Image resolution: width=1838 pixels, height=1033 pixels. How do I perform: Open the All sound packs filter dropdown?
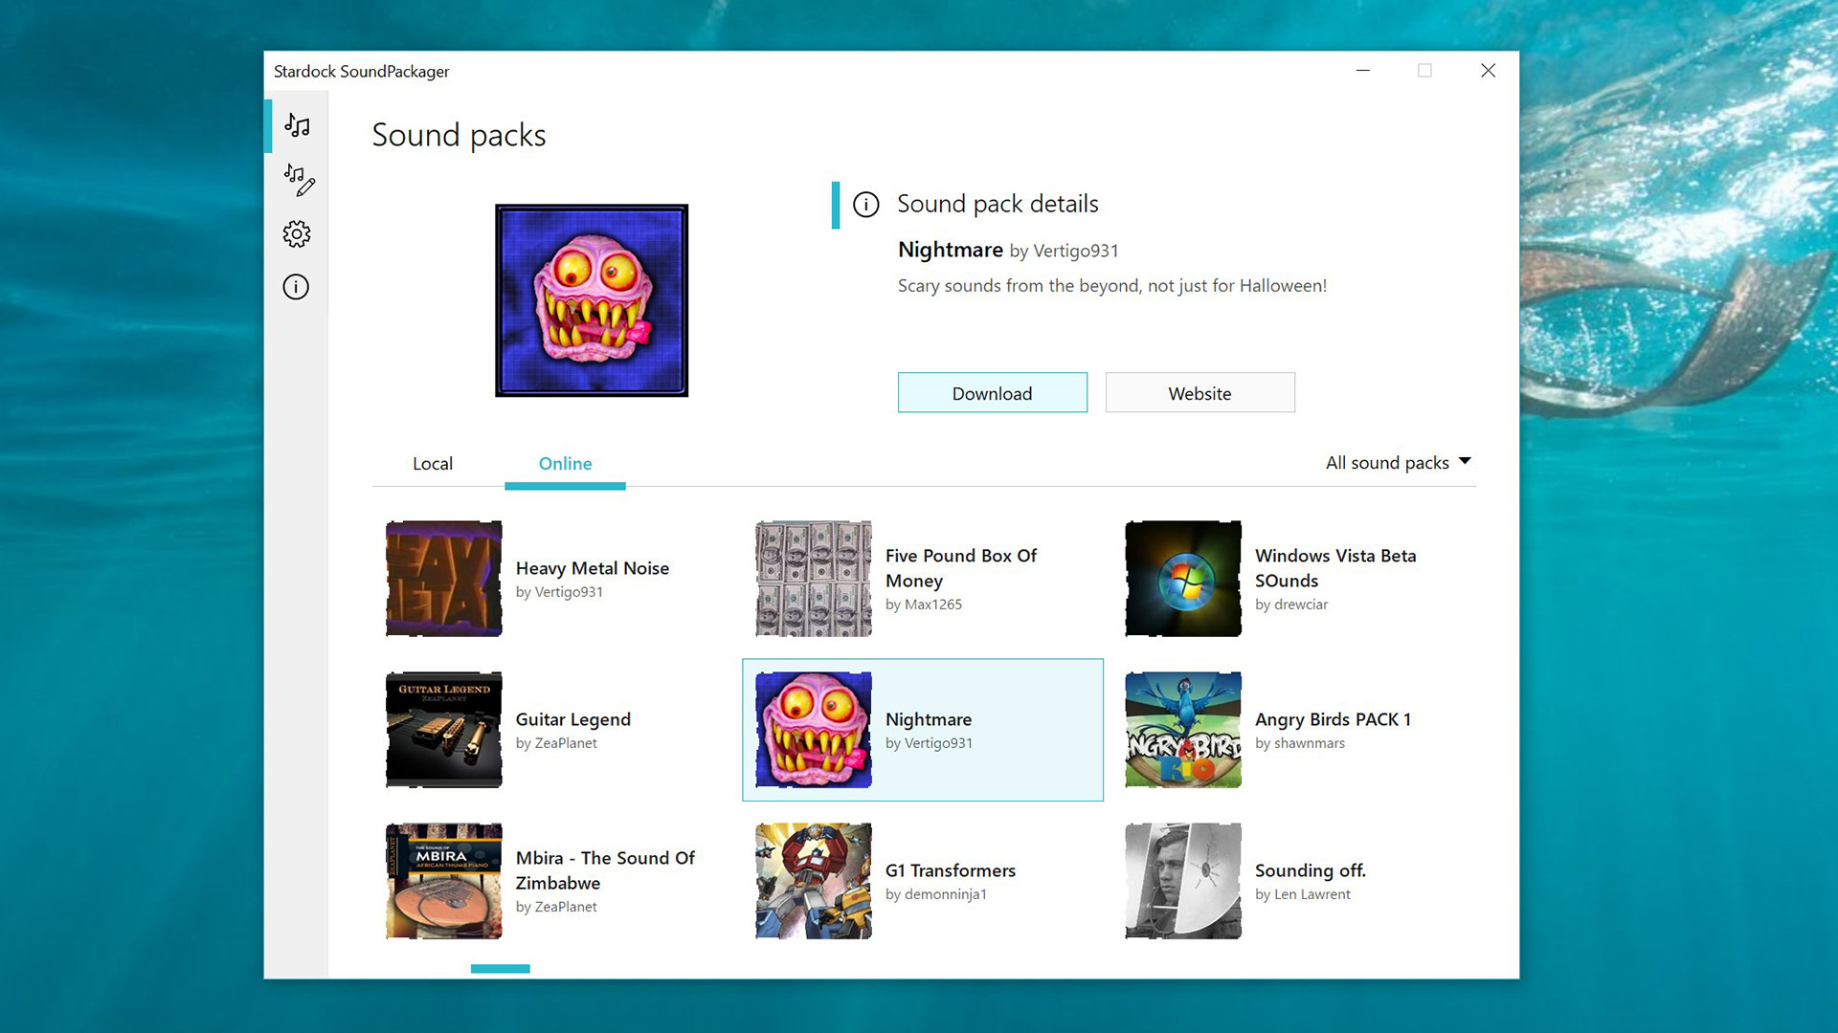tap(1388, 462)
